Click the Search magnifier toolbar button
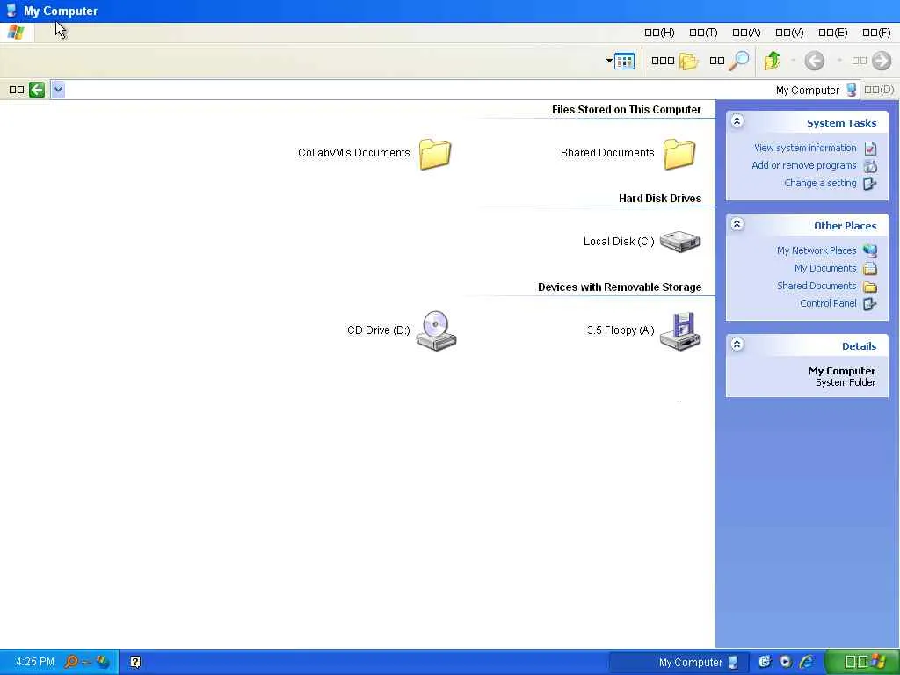 (x=729, y=61)
